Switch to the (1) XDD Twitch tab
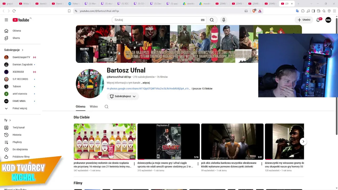 123,4
